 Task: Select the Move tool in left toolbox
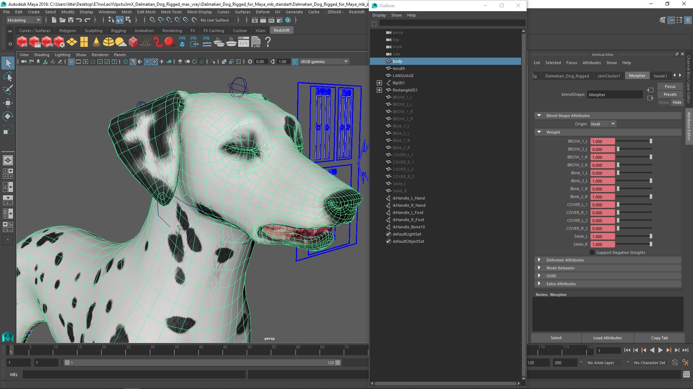8,103
